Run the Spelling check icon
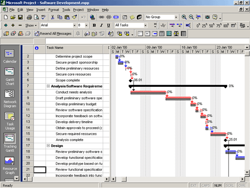This screenshot has height=188, width=250. pyautogui.click(x=44, y=17)
